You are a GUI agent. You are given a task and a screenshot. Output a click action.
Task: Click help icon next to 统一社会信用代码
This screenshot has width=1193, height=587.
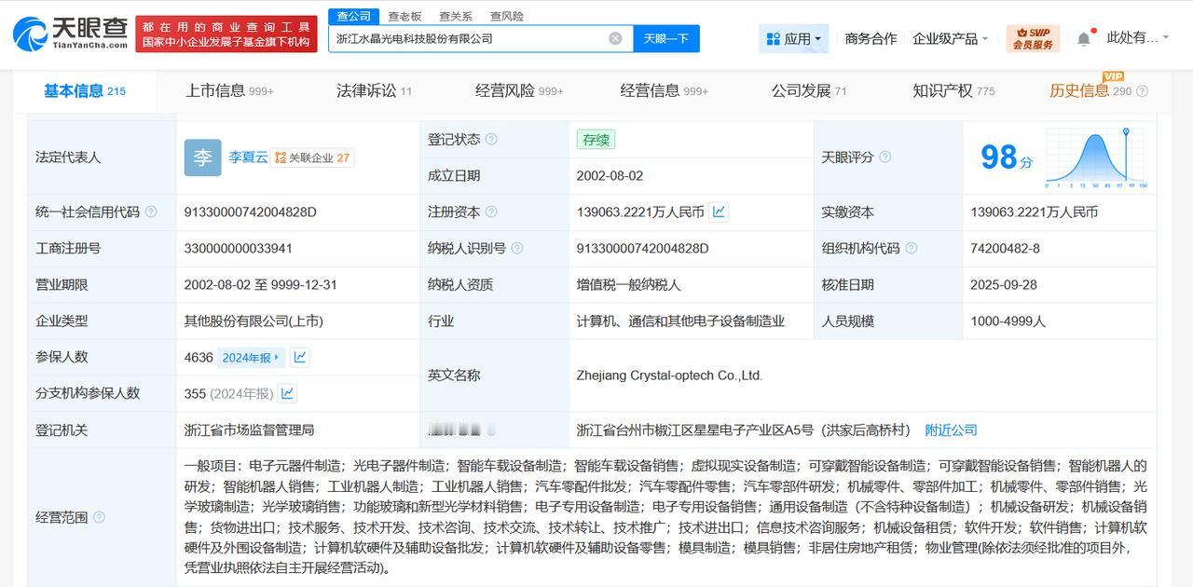pyautogui.click(x=151, y=212)
